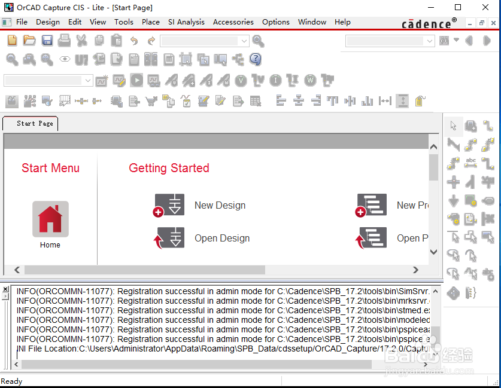Click the binoculars Find icon
This screenshot has width=501, height=388.
[x=444, y=41]
